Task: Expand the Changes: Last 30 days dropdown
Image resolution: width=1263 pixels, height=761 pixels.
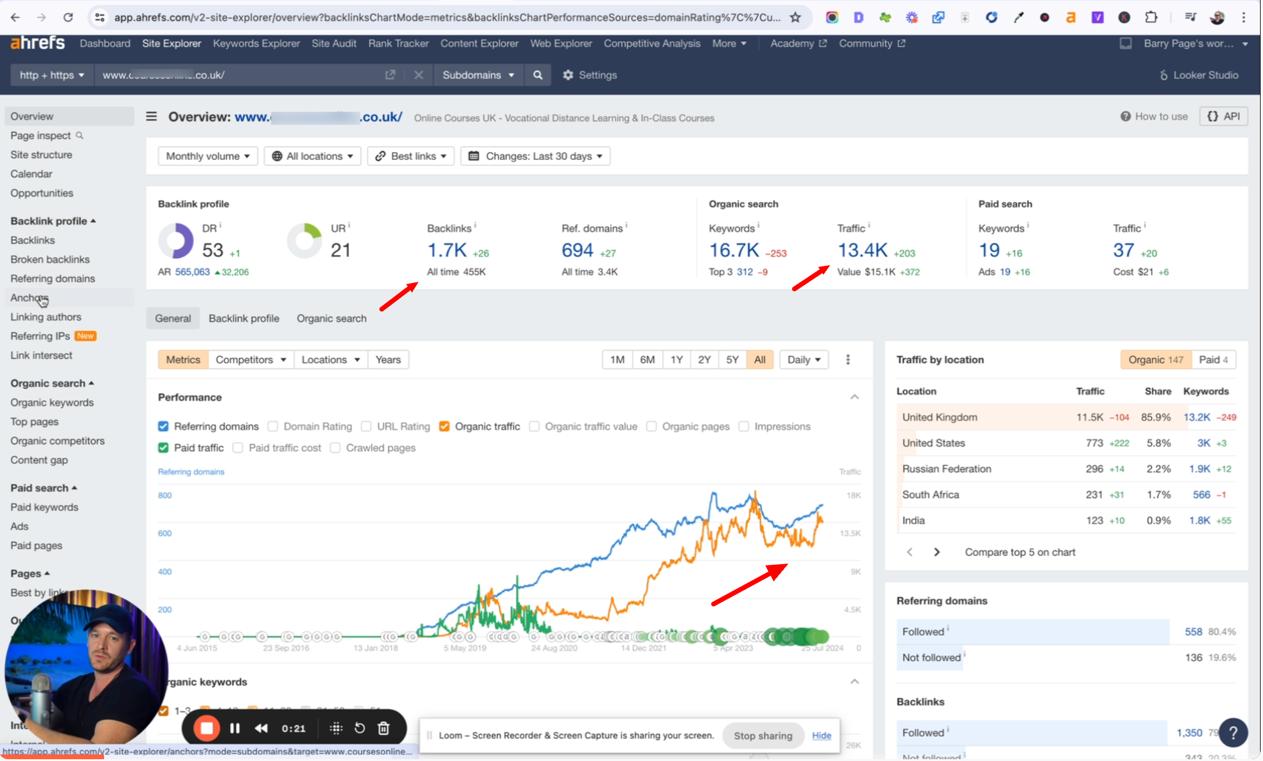Action: point(535,156)
